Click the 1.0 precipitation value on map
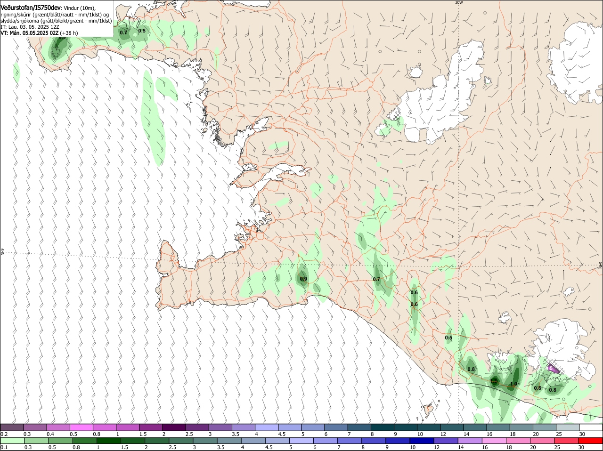The height and width of the screenshot is (451, 603). point(513,384)
